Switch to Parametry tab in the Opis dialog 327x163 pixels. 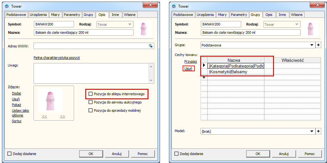click(72, 15)
